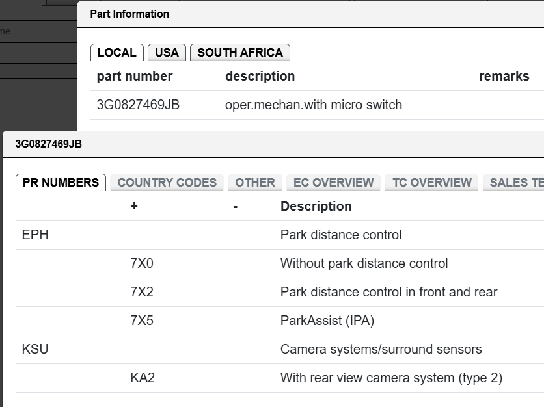Open the PR NUMBERS tab
The width and height of the screenshot is (544, 407).
click(61, 183)
